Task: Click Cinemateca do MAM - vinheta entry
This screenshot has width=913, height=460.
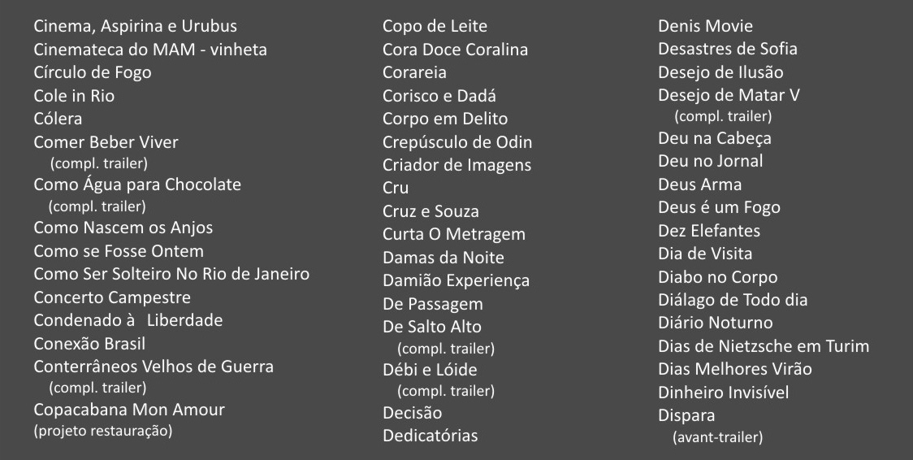Action: point(150,50)
